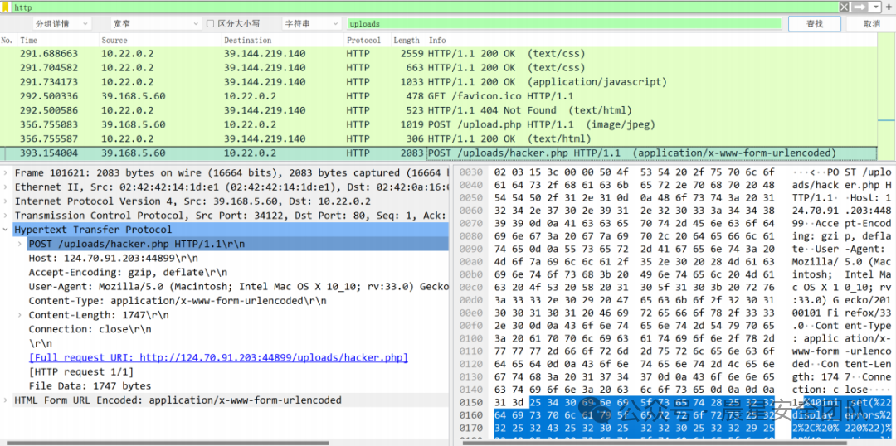Sort packets by the Length column header

[407, 40]
